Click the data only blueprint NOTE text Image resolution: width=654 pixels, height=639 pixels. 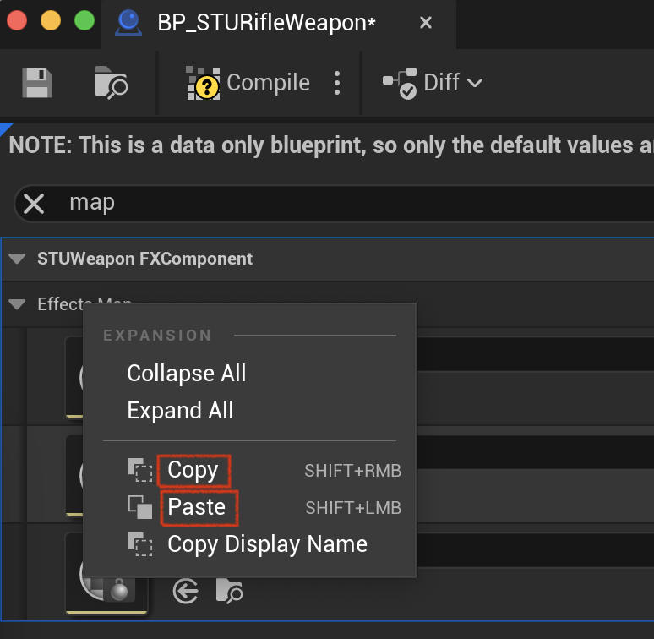pyautogui.click(x=331, y=145)
